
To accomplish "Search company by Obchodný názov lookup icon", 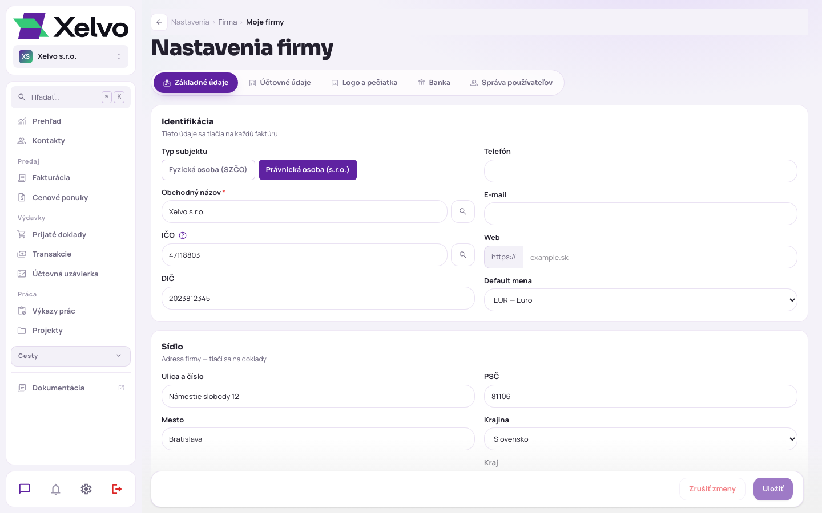I will tap(463, 211).
